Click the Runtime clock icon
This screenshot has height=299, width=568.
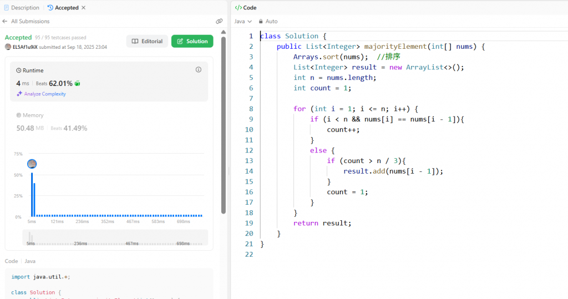click(x=19, y=70)
